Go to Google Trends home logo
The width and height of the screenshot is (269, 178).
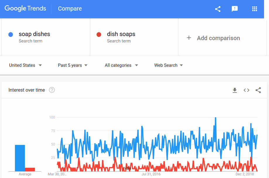pos(25,8)
